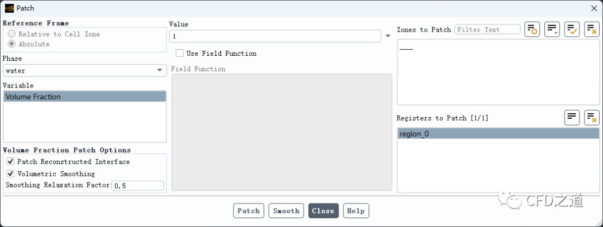Click the Zones to Patch toggle tree view icon
Viewport: 603px width, 227px height.
[x=532, y=30]
